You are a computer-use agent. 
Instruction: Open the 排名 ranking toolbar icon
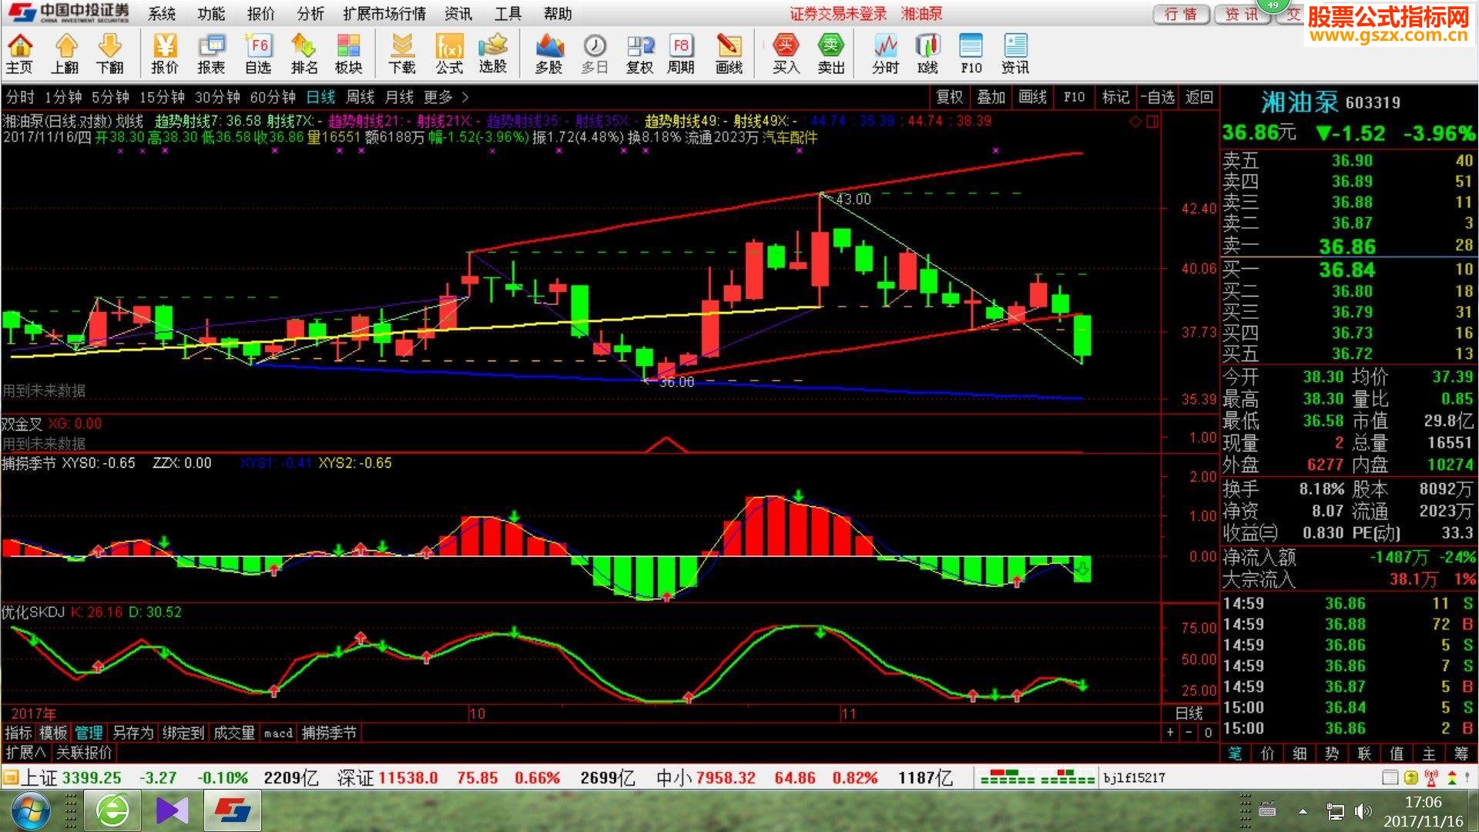pyautogui.click(x=304, y=54)
